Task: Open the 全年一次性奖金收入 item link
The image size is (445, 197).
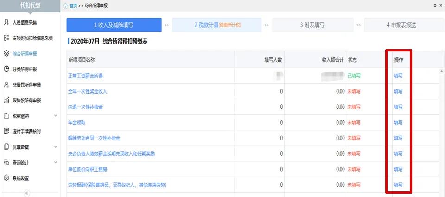Action: [88, 92]
